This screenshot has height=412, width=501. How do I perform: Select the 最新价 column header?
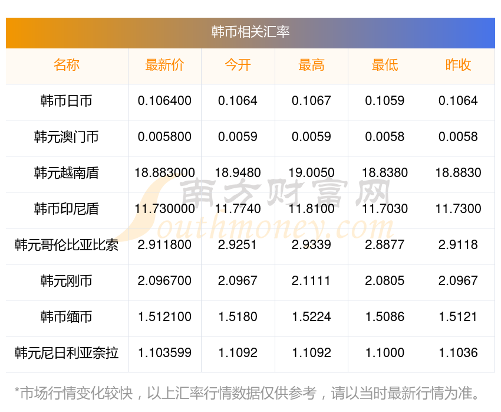pos(164,65)
